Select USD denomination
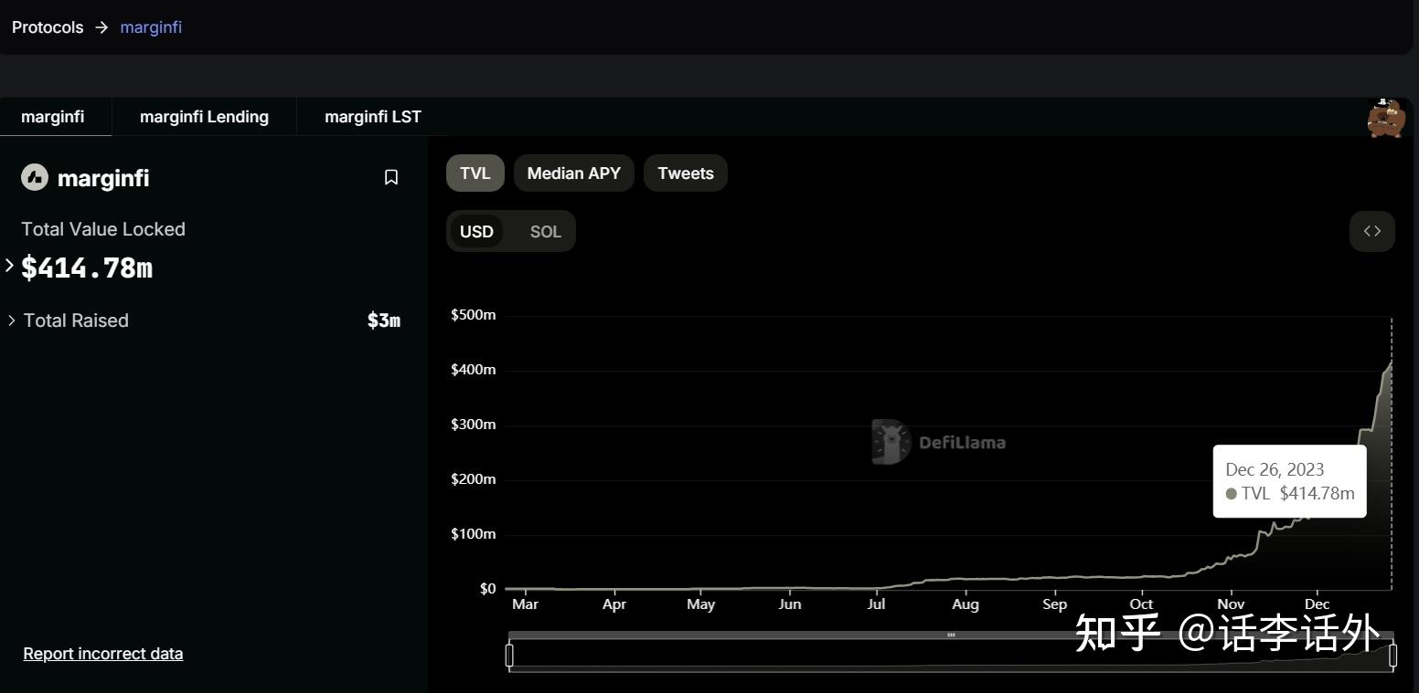The image size is (1419, 693). (x=476, y=231)
